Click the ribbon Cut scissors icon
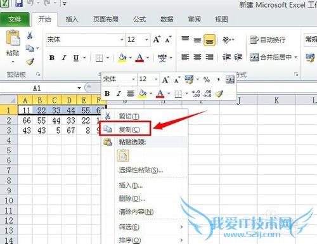317x244 pixels. tap(30, 35)
